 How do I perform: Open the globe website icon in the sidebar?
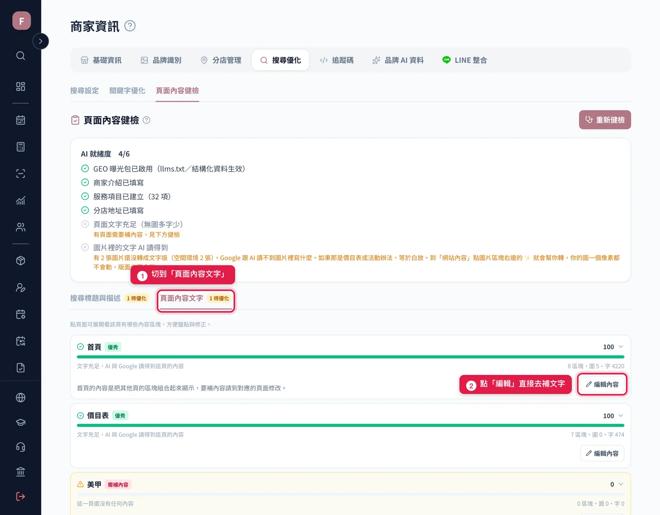pos(21,398)
